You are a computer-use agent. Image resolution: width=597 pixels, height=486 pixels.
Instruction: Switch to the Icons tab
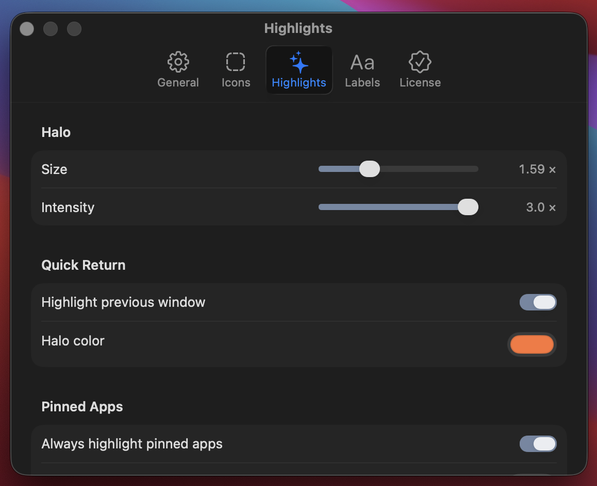pos(236,70)
